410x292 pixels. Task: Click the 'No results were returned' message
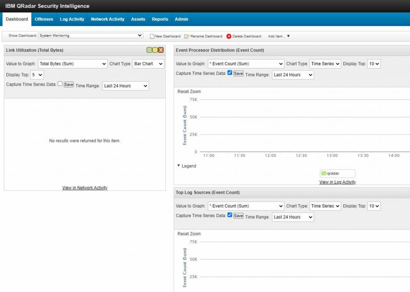85,141
